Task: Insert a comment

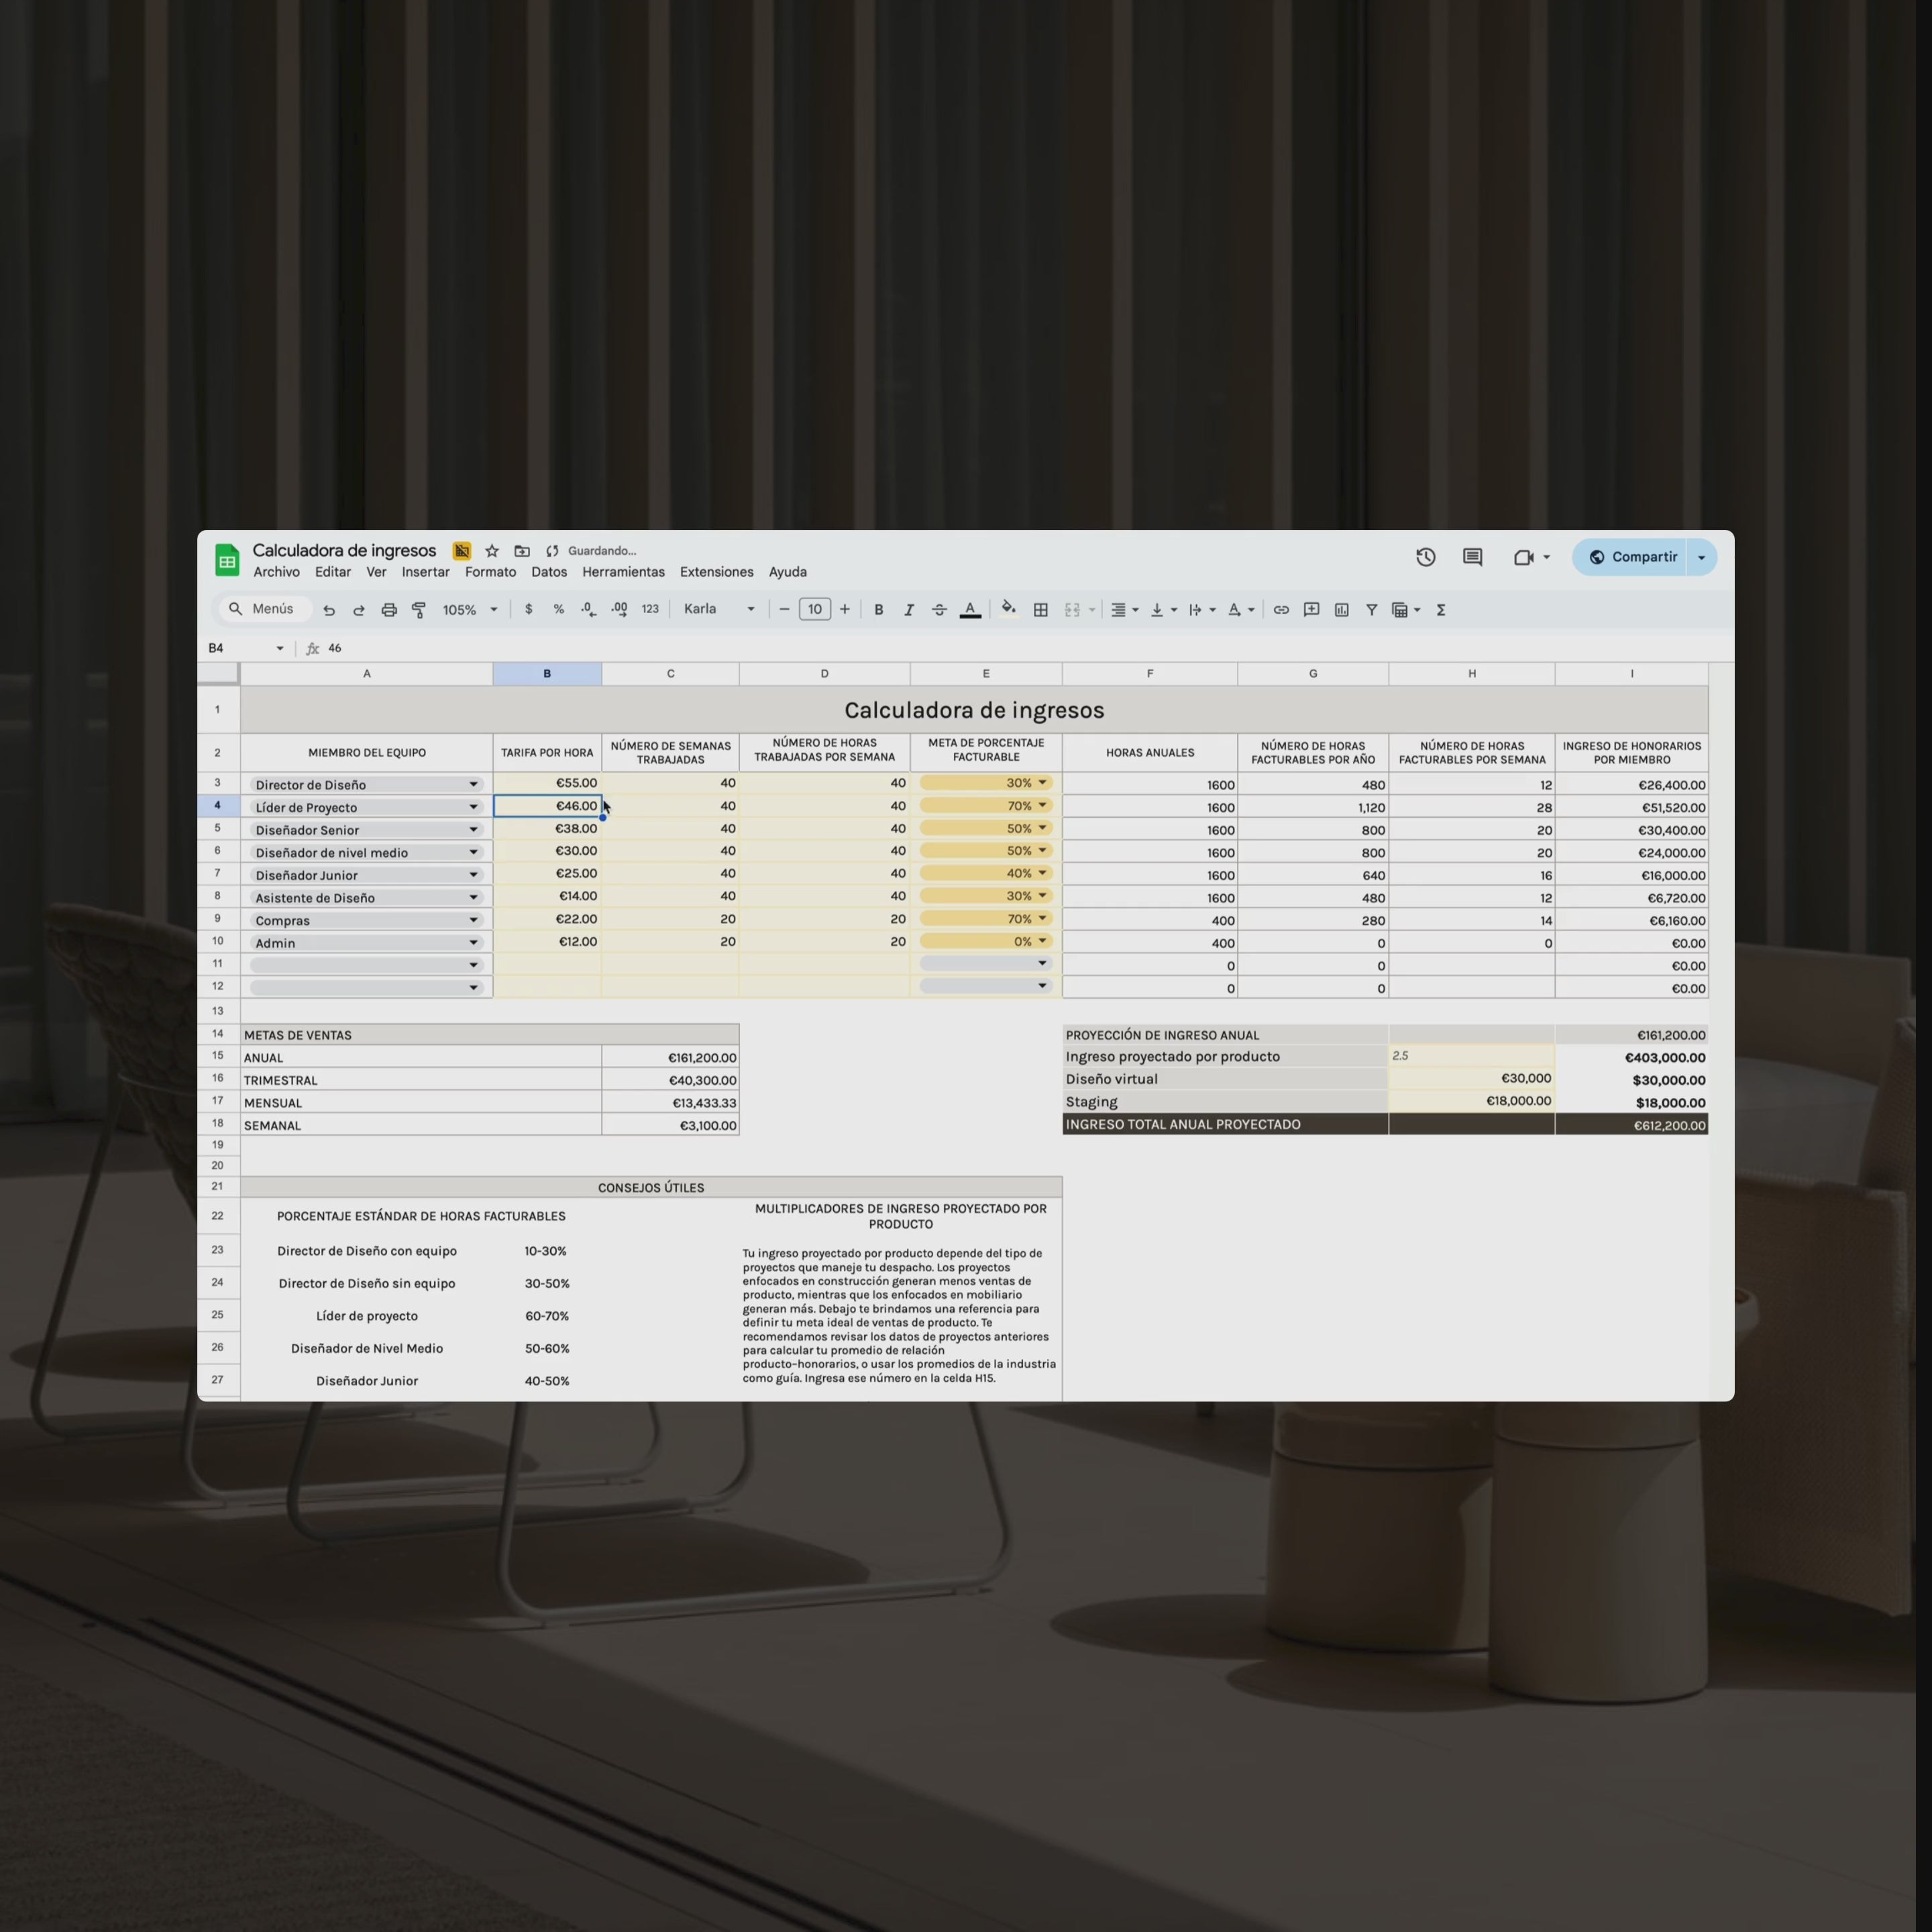Action: 1311,609
